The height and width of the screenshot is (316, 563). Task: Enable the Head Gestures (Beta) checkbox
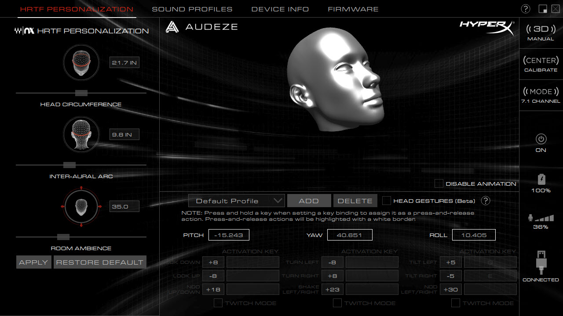pos(386,201)
